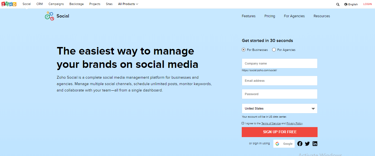
Task: Click the Zoho Social product logo
Action: 49,16
